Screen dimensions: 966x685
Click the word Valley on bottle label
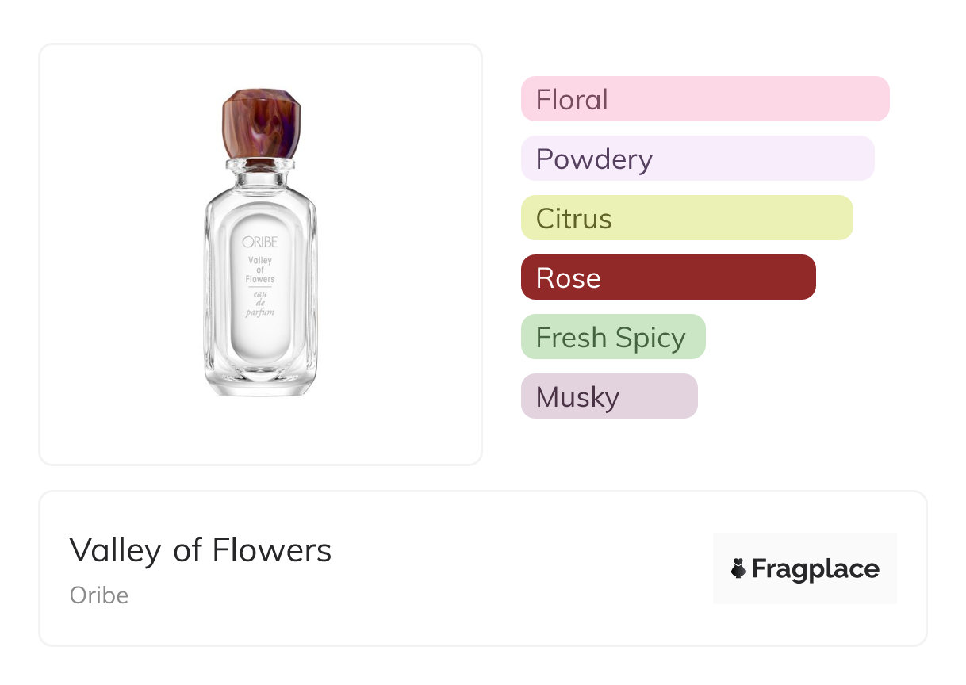[x=260, y=260]
